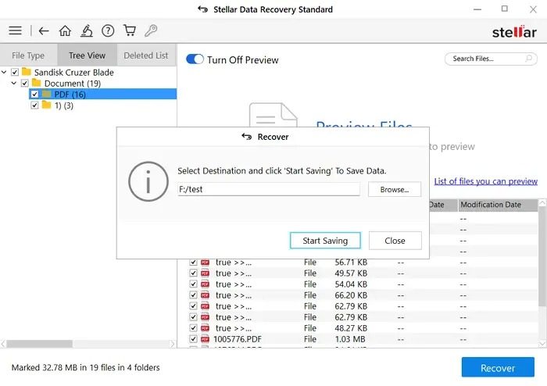Click the file list scroll down arrow
The width and height of the screenshot is (547, 386).
click(542, 344)
